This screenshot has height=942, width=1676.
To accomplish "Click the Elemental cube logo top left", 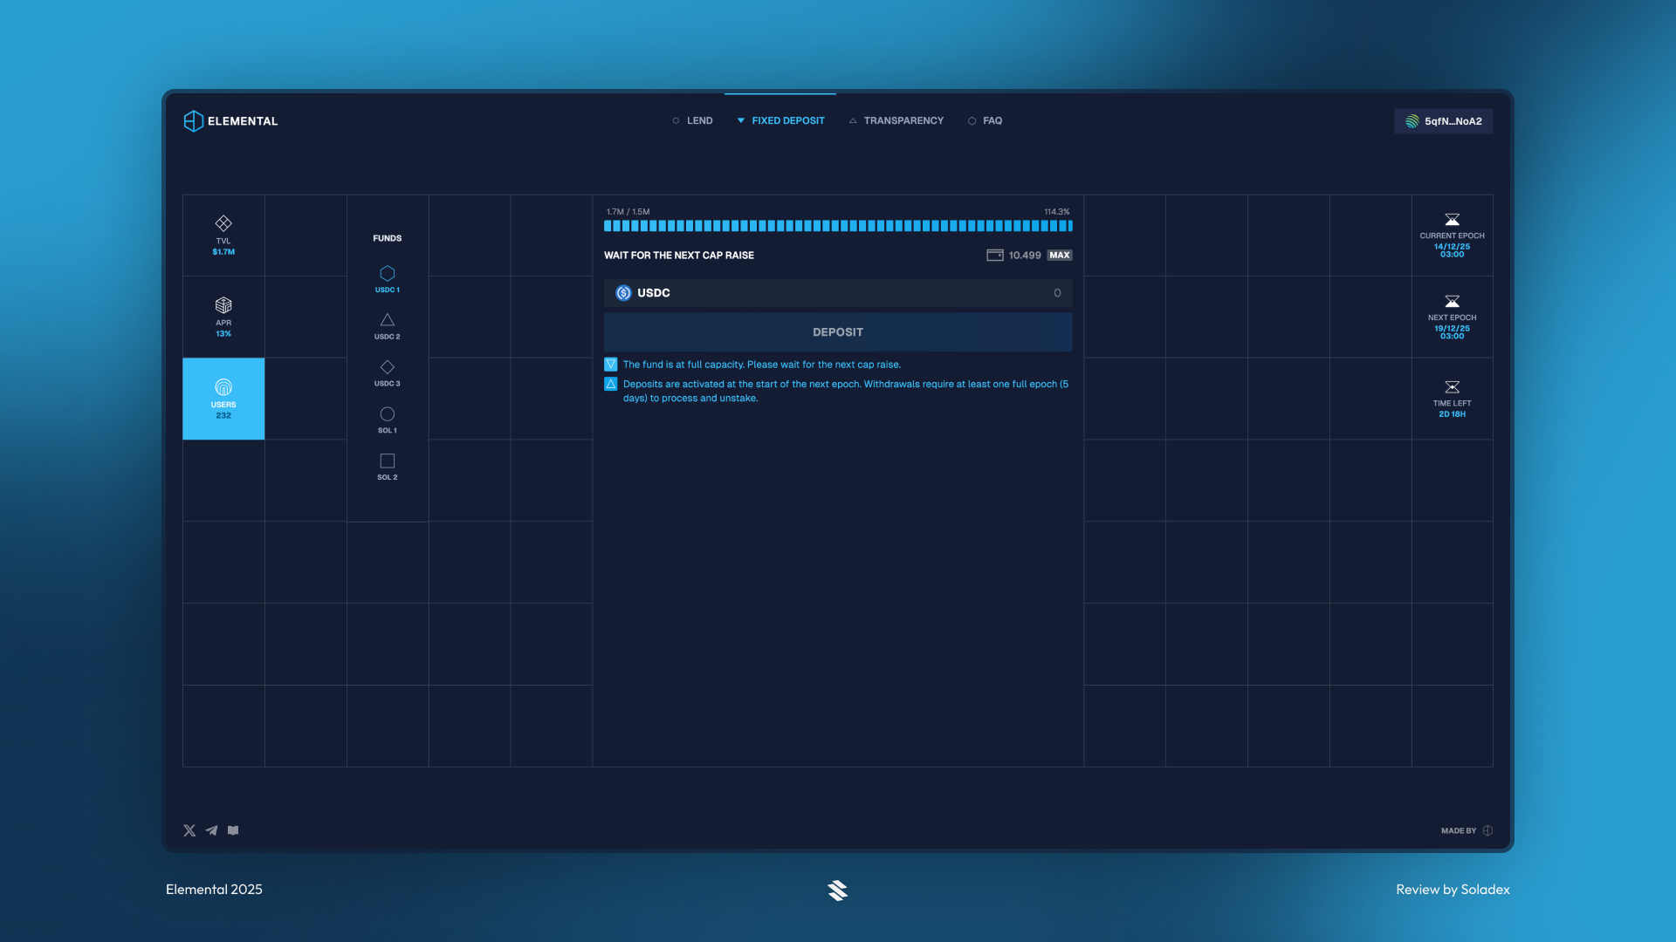I will (192, 120).
